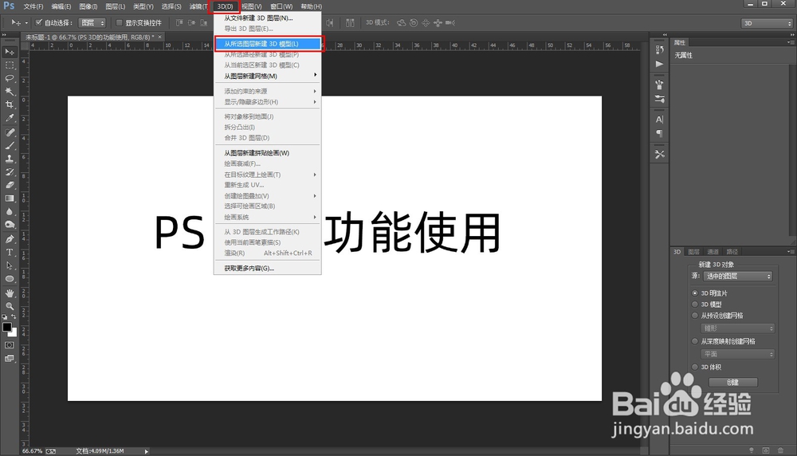
Task: Select the Ellipse shape tool
Action: [x=10, y=278]
